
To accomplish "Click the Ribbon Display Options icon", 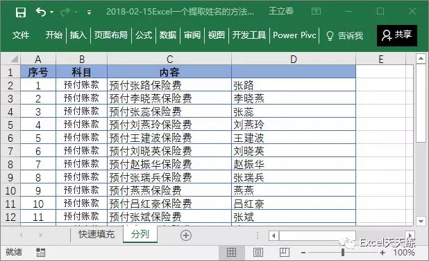I will pos(316,11).
